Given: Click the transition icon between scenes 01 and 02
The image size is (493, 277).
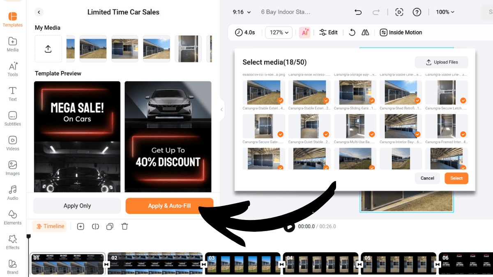Looking at the screenshot, I should pyautogui.click(x=106, y=265).
